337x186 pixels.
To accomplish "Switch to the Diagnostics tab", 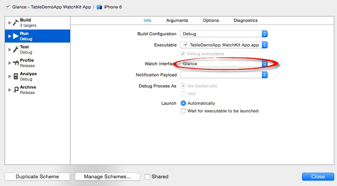I will pyautogui.click(x=245, y=20).
